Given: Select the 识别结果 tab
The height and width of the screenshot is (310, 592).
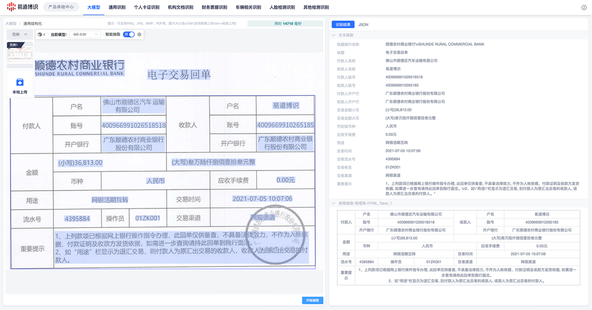Looking at the screenshot, I should [x=343, y=25].
